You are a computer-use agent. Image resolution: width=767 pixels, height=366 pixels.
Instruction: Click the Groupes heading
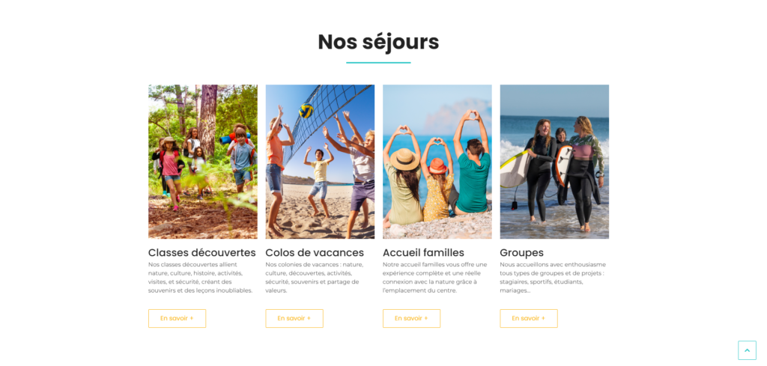[521, 253]
